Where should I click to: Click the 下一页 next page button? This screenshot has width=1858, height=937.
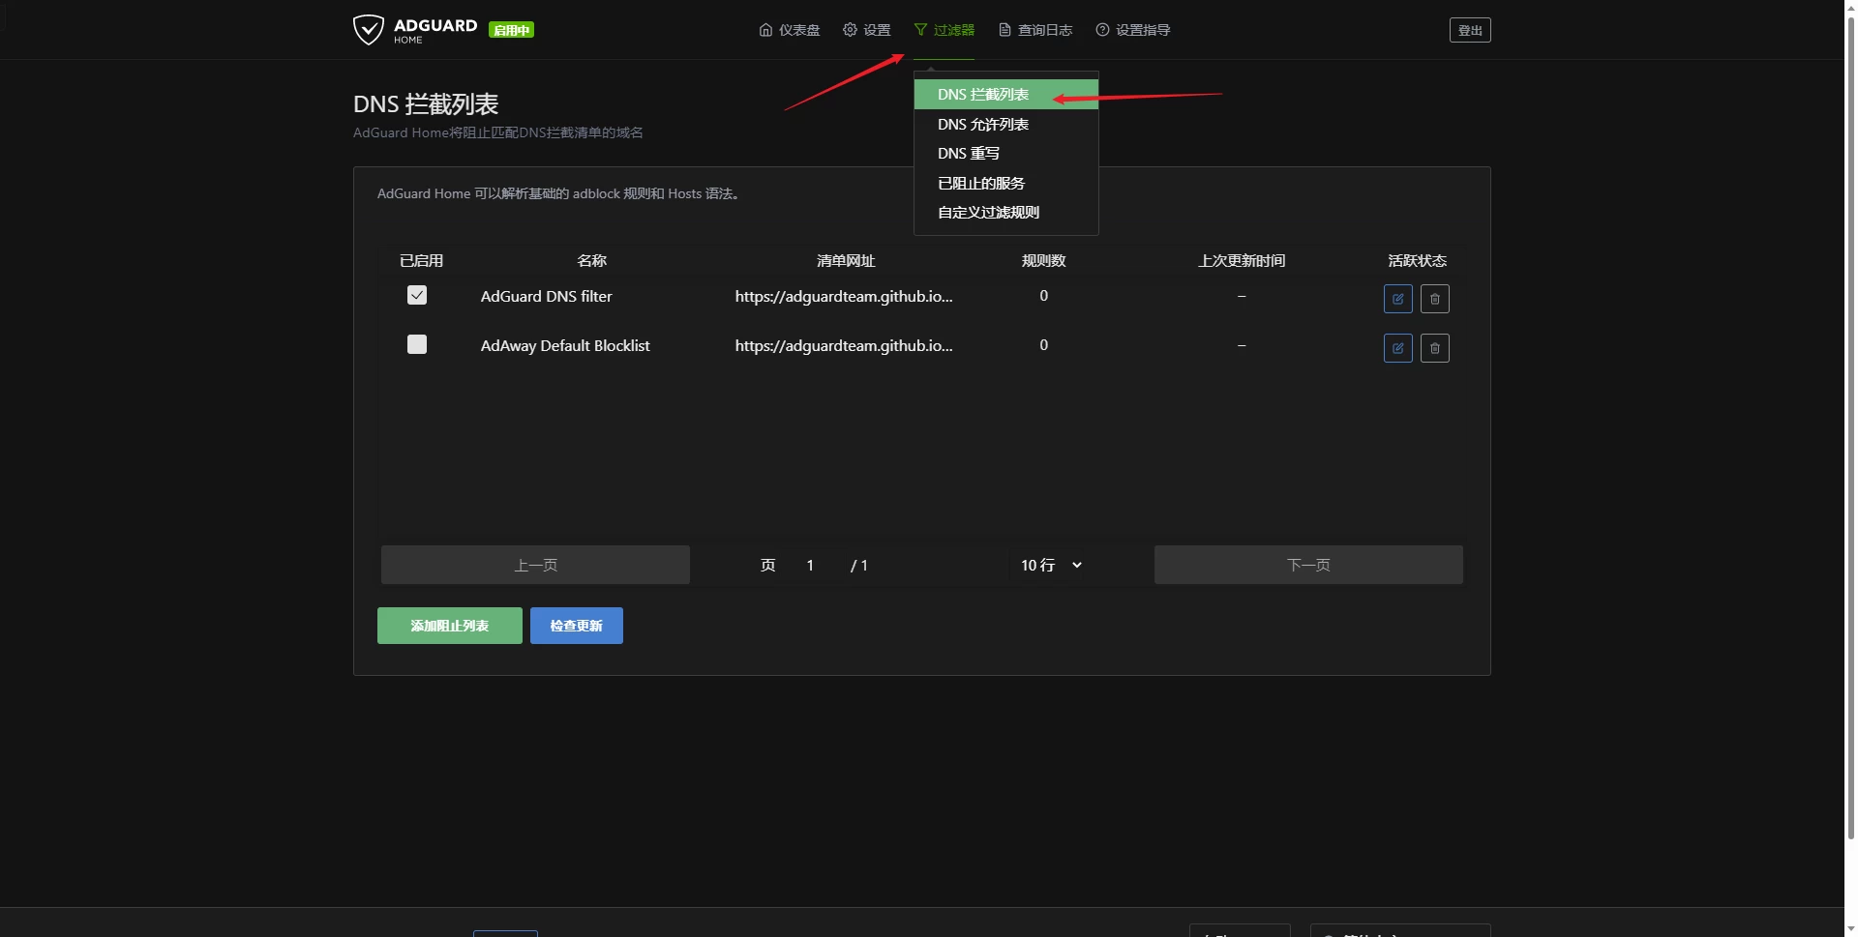click(x=1308, y=565)
